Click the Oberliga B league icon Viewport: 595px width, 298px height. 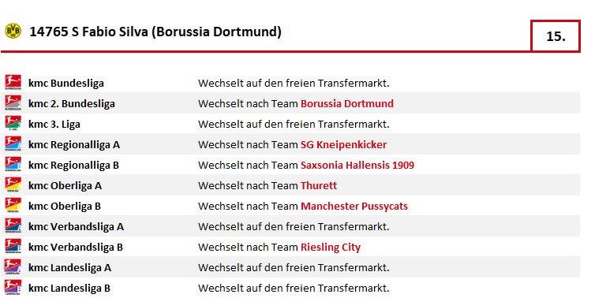click(13, 205)
